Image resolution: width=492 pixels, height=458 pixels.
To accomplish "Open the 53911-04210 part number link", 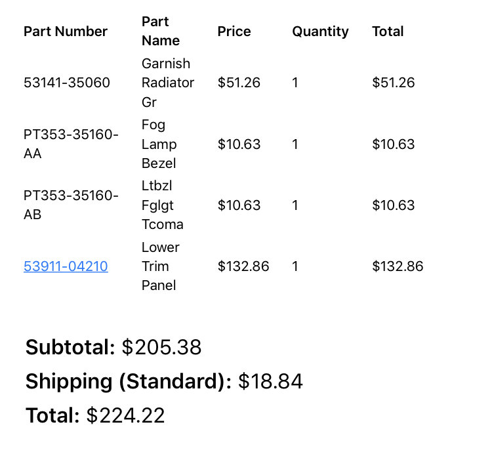I will (66, 266).
